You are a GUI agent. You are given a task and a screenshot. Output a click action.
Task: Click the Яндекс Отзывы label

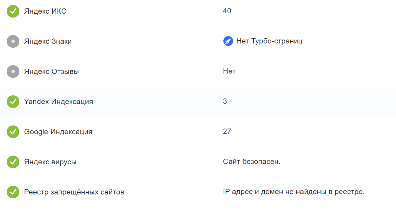click(x=51, y=71)
